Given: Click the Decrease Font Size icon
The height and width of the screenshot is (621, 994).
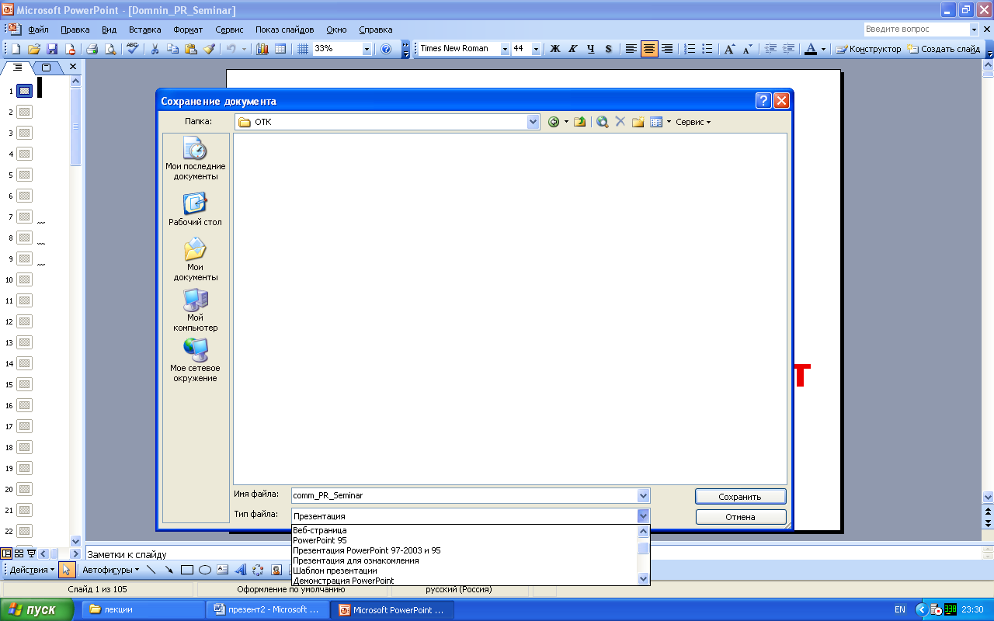Looking at the screenshot, I should (748, 49).
